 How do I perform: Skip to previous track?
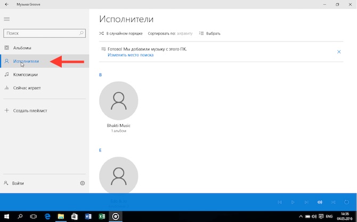click(x=280, y=202)
